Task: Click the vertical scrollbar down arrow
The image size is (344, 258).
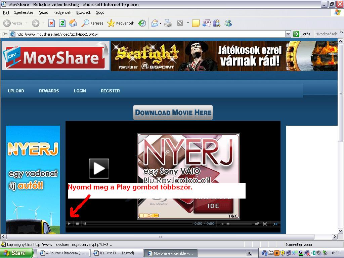Action: point(341,231)
